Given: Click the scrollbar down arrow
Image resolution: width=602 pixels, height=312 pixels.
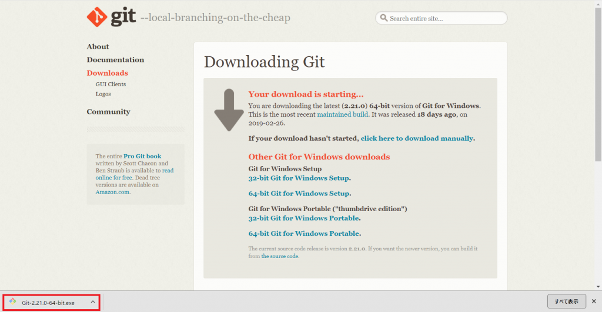Looking at the screenshot, I should 598,286.
